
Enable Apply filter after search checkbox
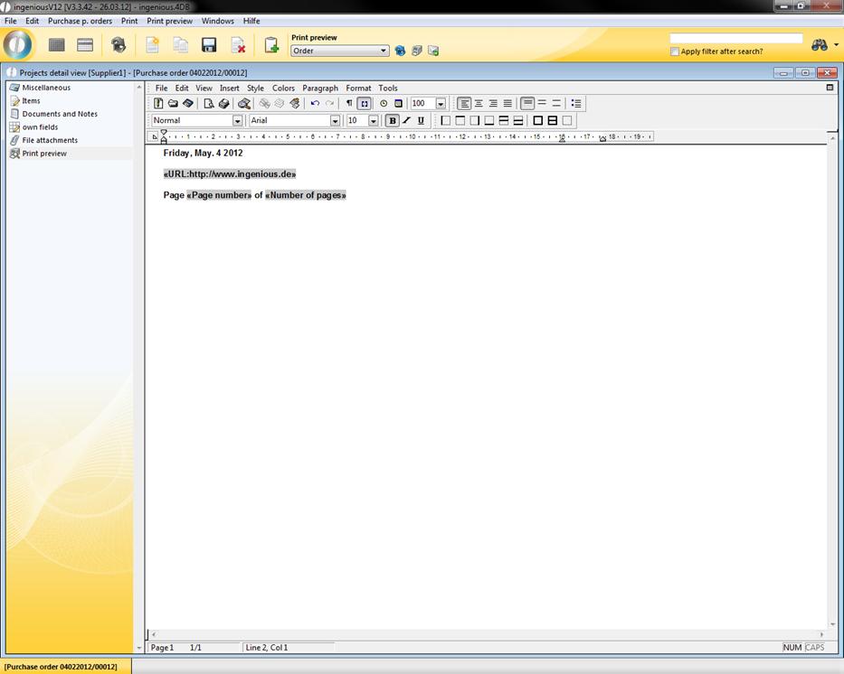[675, 51]
